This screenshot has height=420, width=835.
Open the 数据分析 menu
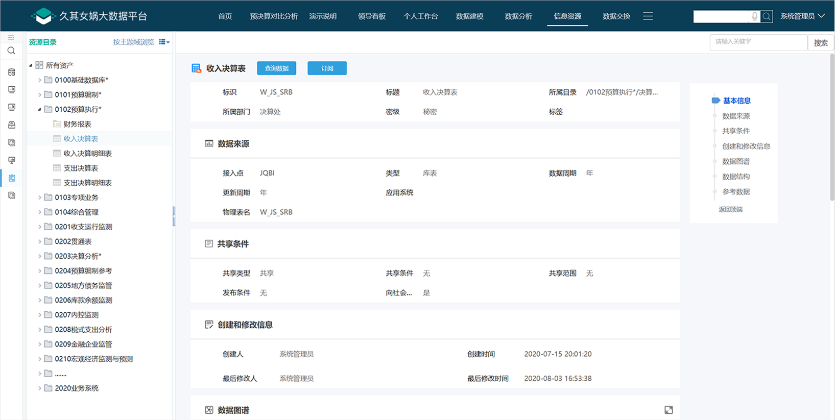pyautogui.click(x=518, y=16)
